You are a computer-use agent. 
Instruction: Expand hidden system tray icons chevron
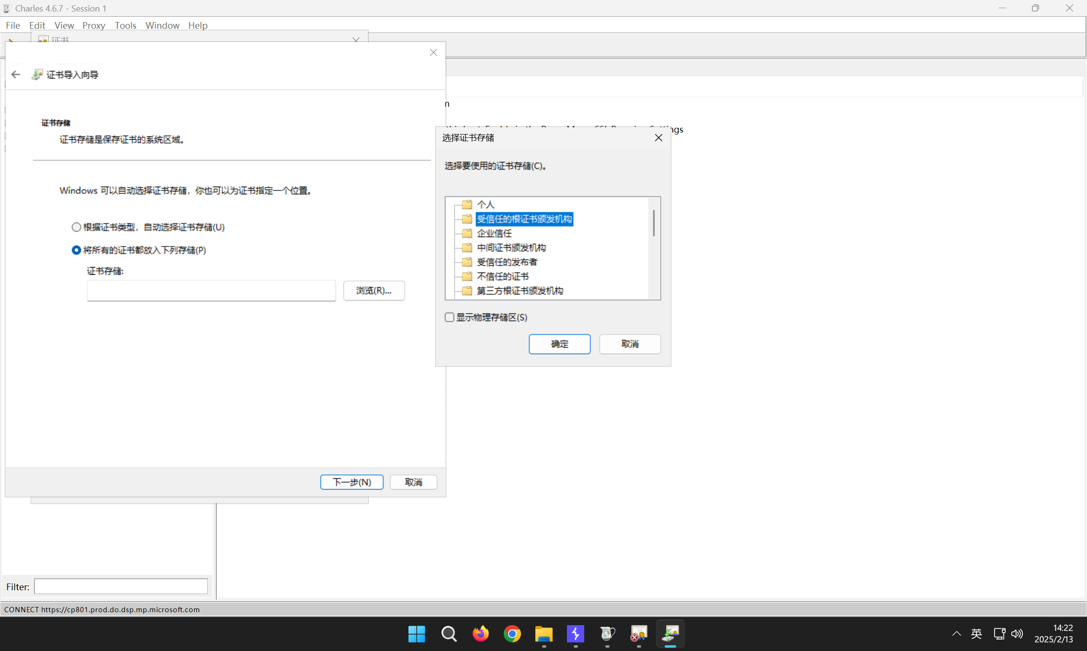(x=956, y=634)
